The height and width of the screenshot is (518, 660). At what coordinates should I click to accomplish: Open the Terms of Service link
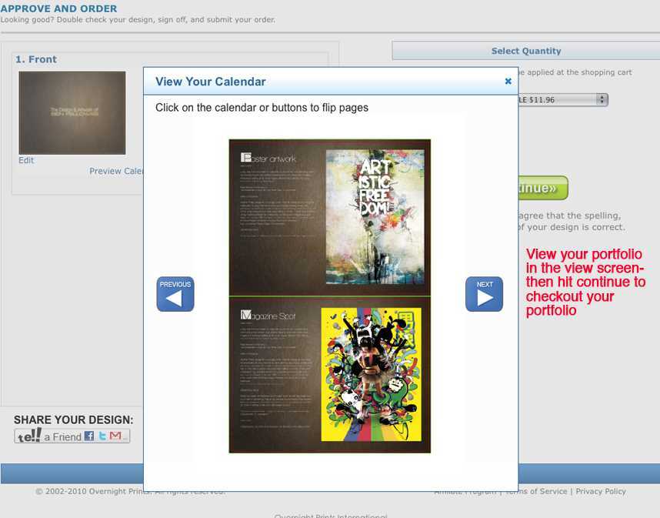536,491
